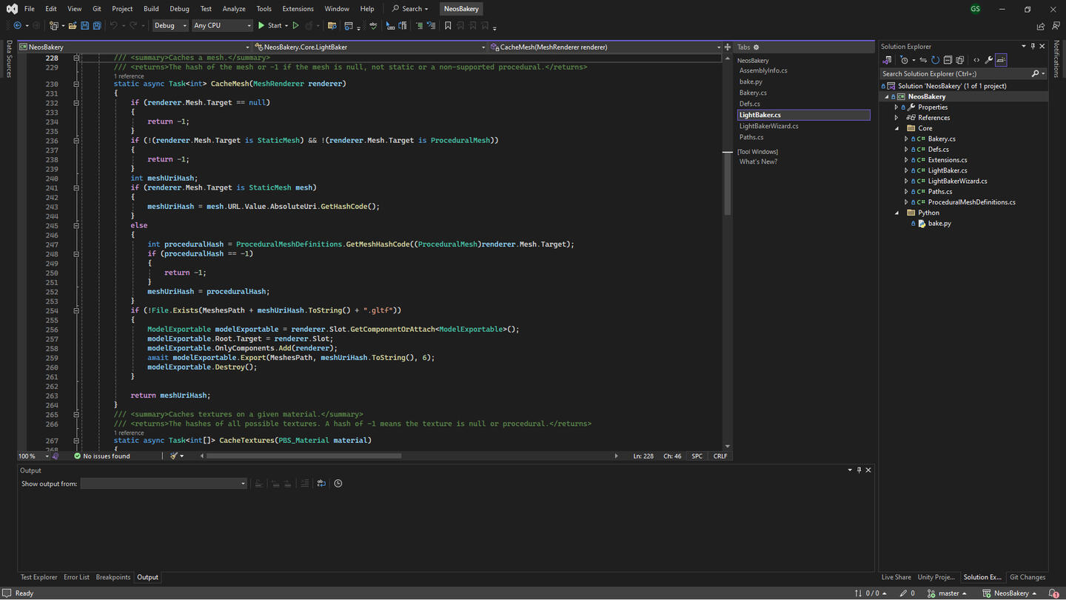This screenshot has height=600, width=1066.
Task: Open the Extensions menu
Action: click(x=298, y=9)
